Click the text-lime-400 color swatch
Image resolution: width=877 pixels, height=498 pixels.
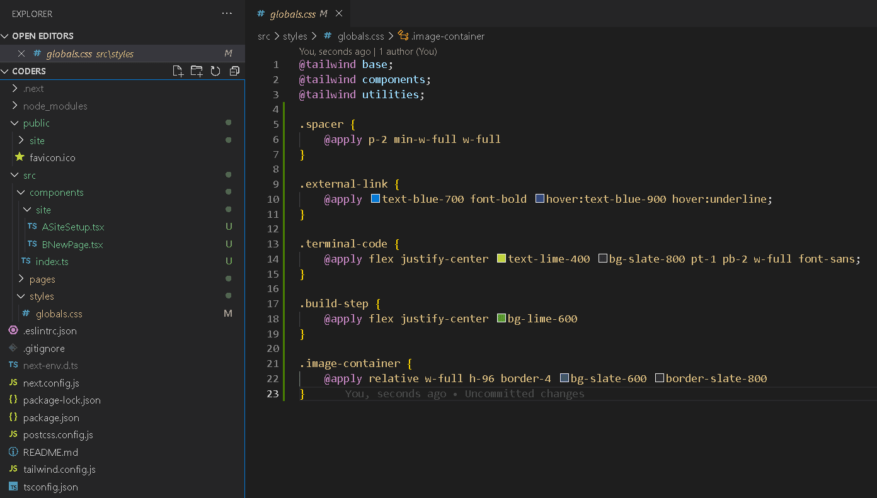pos(502,259)
